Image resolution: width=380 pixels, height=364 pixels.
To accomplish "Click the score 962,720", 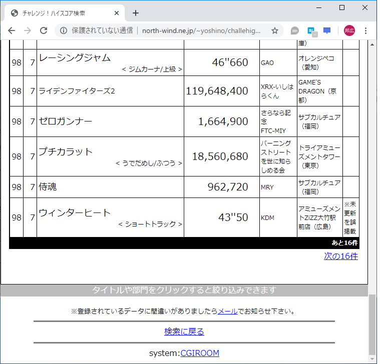I will 228,187.
